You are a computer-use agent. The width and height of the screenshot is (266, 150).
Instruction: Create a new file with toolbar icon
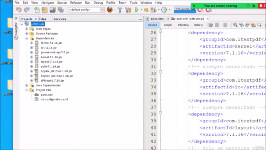point(37,10)
